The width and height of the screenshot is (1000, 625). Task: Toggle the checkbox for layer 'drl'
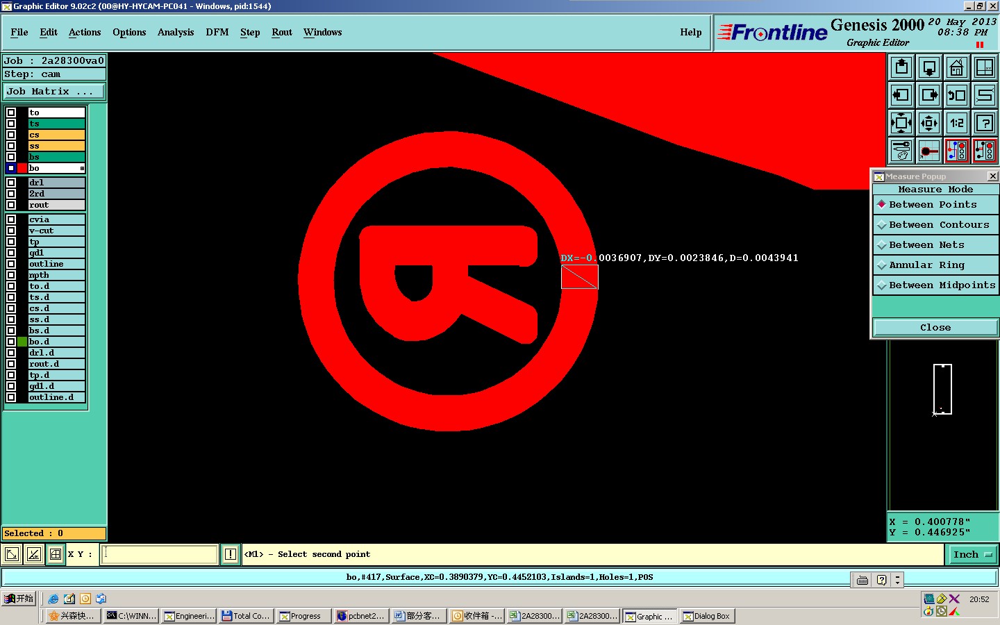click(11, 183)
